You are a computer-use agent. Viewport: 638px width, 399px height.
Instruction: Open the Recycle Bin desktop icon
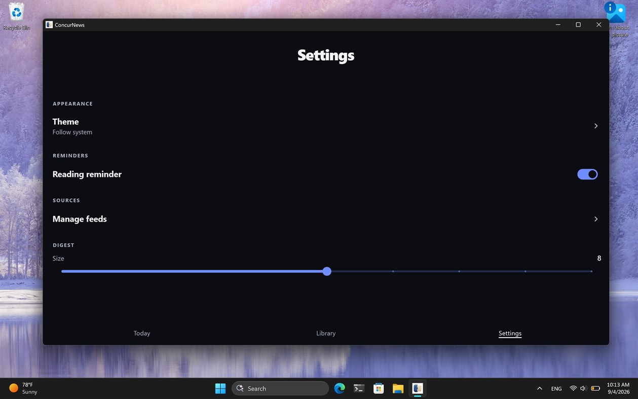click(17, 16)
